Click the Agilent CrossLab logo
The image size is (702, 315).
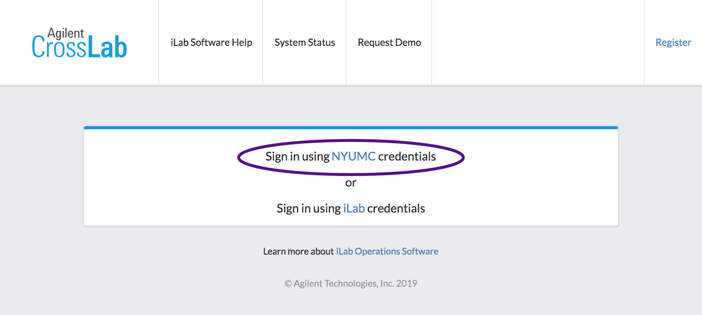(79, 43)
